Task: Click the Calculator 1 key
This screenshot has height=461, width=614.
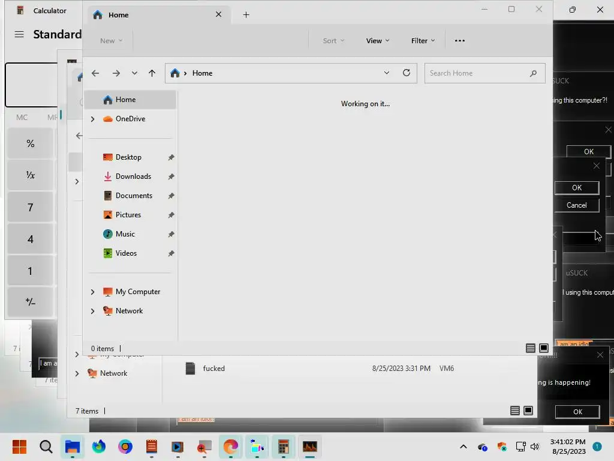Action: click(x=30, y=271)
